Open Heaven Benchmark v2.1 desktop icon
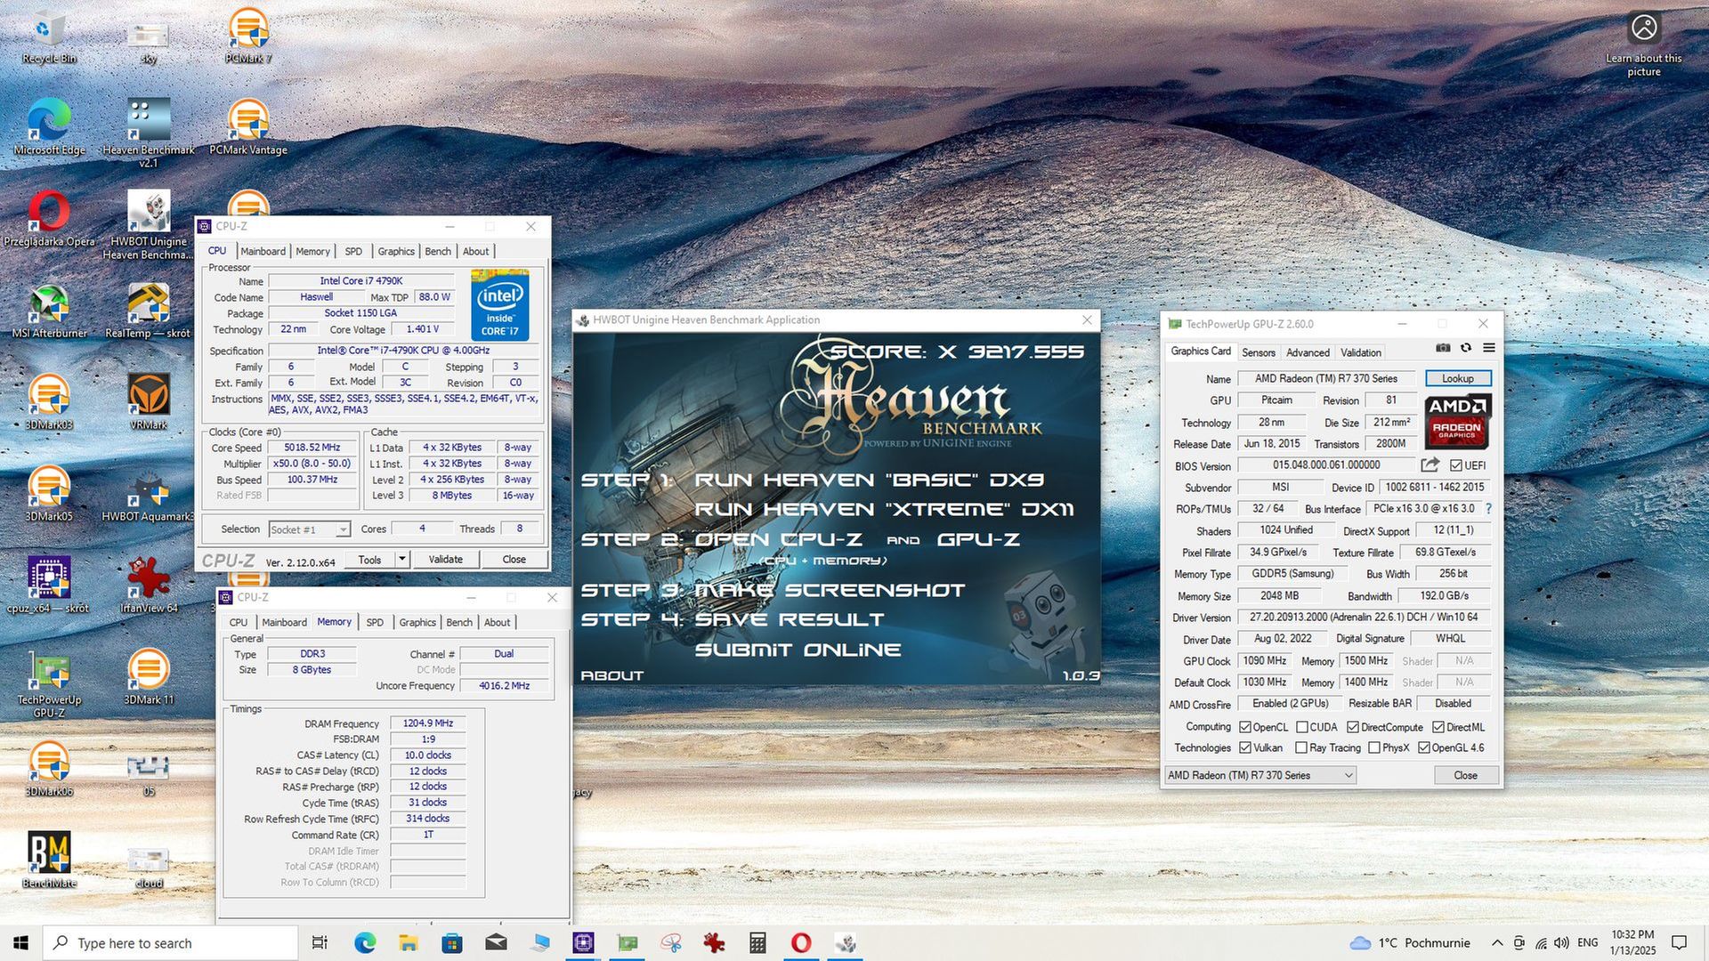Viewport: 1709px width, 961px height. coord(149,132)
